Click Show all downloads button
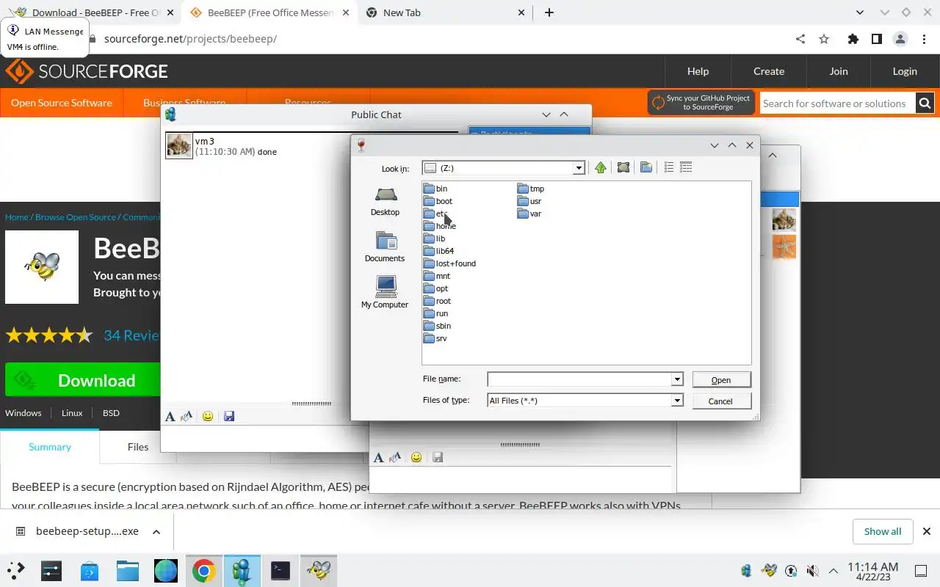940x587 pixels. pos(883,531)
